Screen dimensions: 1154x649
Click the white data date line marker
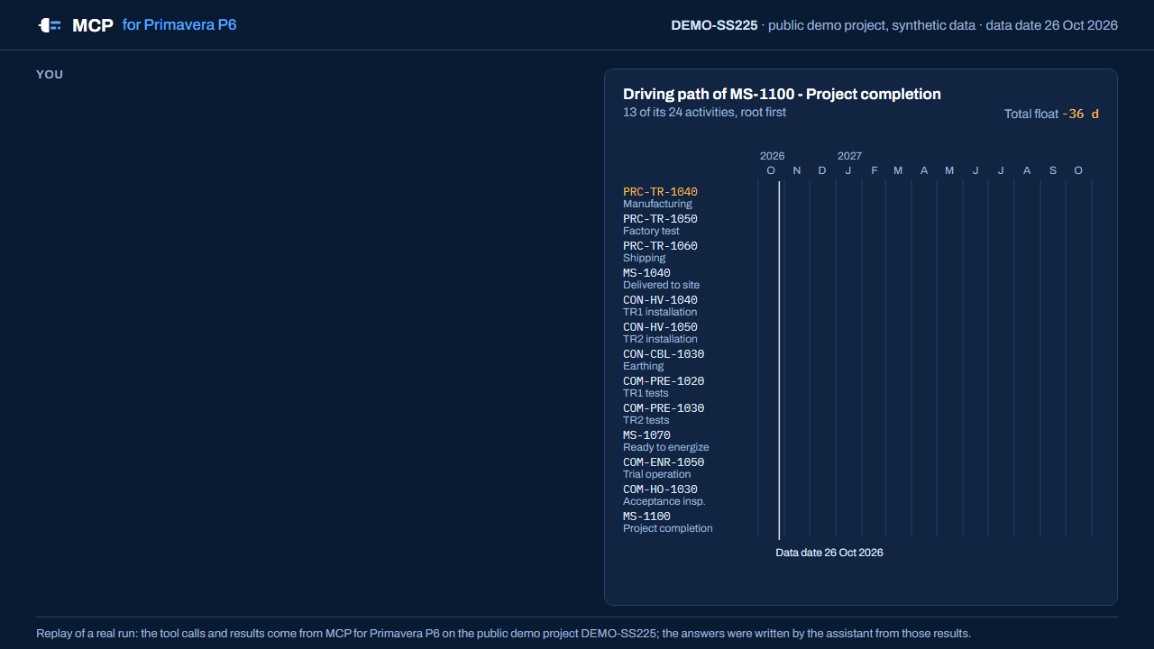point(779,360)
